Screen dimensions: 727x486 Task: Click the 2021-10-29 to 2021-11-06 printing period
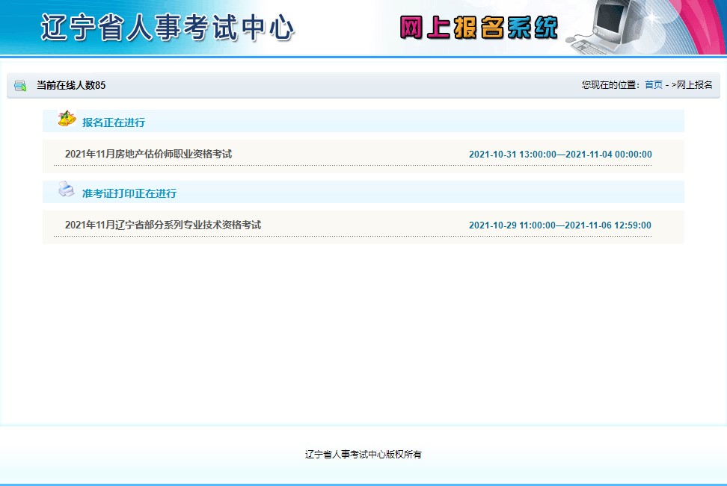pyautogui.click(x=559, y=225)
